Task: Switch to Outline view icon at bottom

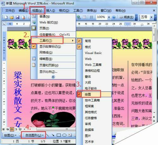Action: pyautogui.click(x=16, y=129)
